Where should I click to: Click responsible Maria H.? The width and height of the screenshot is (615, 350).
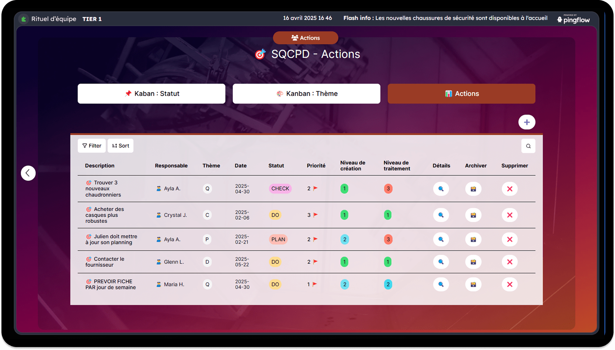coord(170,284)
